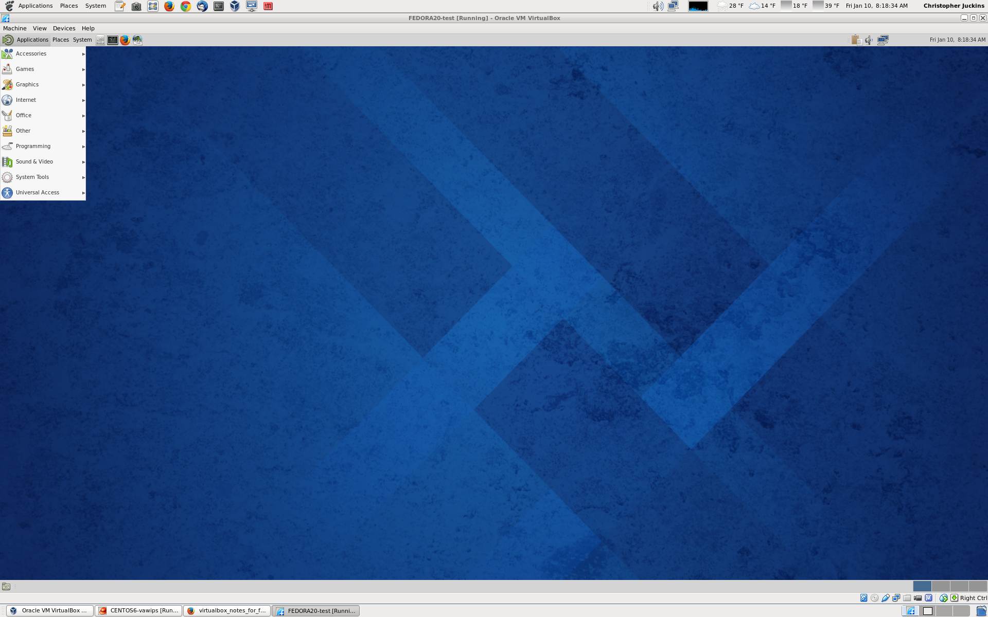Click the VirtualBox mouse integration indicator
This screenshot has width=988, height=617.
pyautogui.click(x=943, y=598)
